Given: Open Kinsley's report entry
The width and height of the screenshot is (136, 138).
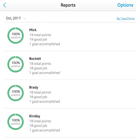Looking at the screenshot, I should pos(70,123).
